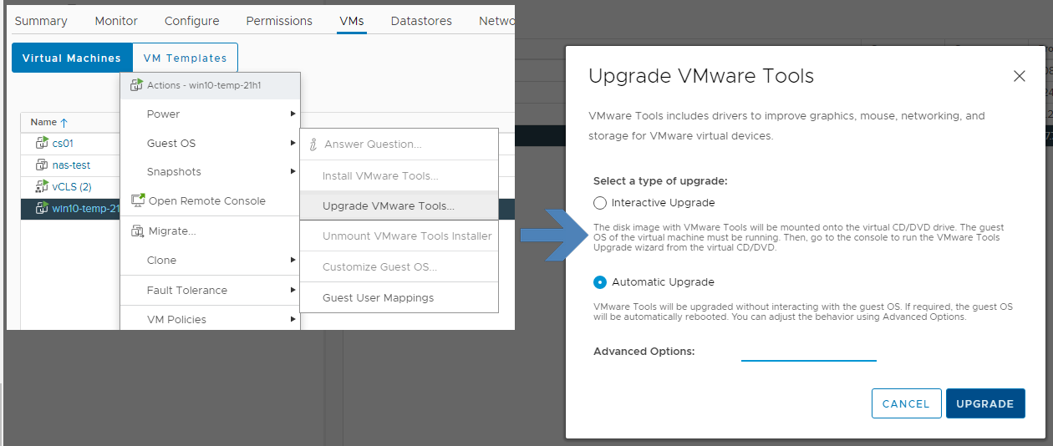This screenshot has height=446, width=1053.
Task: Expand the Guest OS submenu arrow
Action: [x=292, y=143]
